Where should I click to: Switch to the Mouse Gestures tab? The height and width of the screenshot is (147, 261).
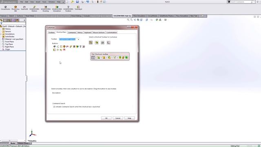click(99, 33)
